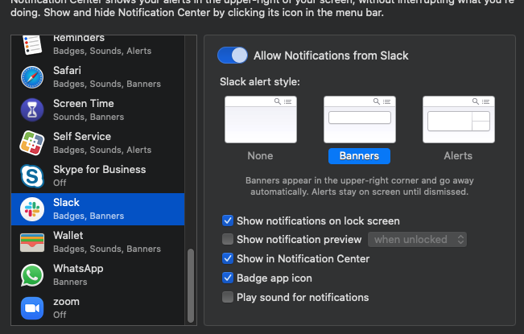The image size is (524, 334).
Task: Click 'Off' status under Skype for Business
Action: coord(60,183)
